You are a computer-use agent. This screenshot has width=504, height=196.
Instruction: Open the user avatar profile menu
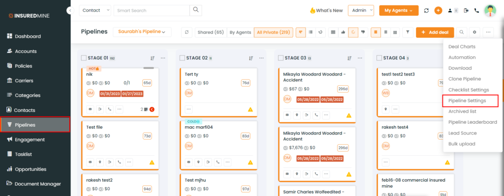tap(490, 11)
